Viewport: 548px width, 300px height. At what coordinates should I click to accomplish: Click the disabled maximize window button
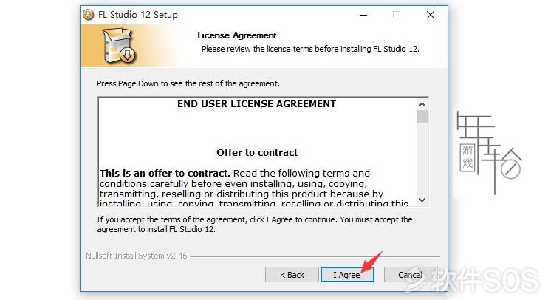397,15
